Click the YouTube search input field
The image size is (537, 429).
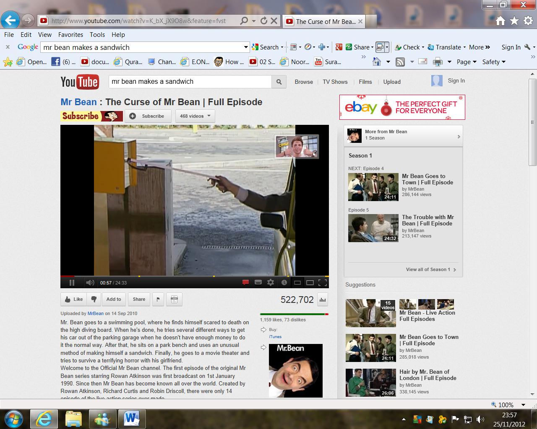click(190, 82)
